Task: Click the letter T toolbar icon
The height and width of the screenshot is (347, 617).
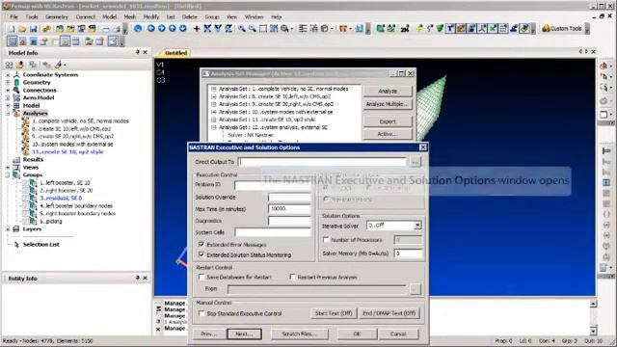Action: click(450, 28)
